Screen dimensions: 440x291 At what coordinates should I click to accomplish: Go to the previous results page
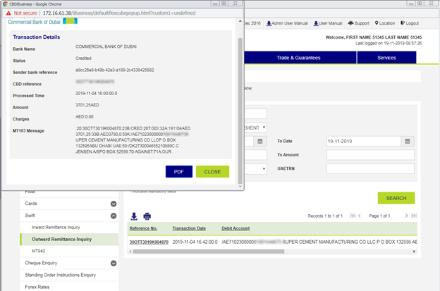pos(359,216)
